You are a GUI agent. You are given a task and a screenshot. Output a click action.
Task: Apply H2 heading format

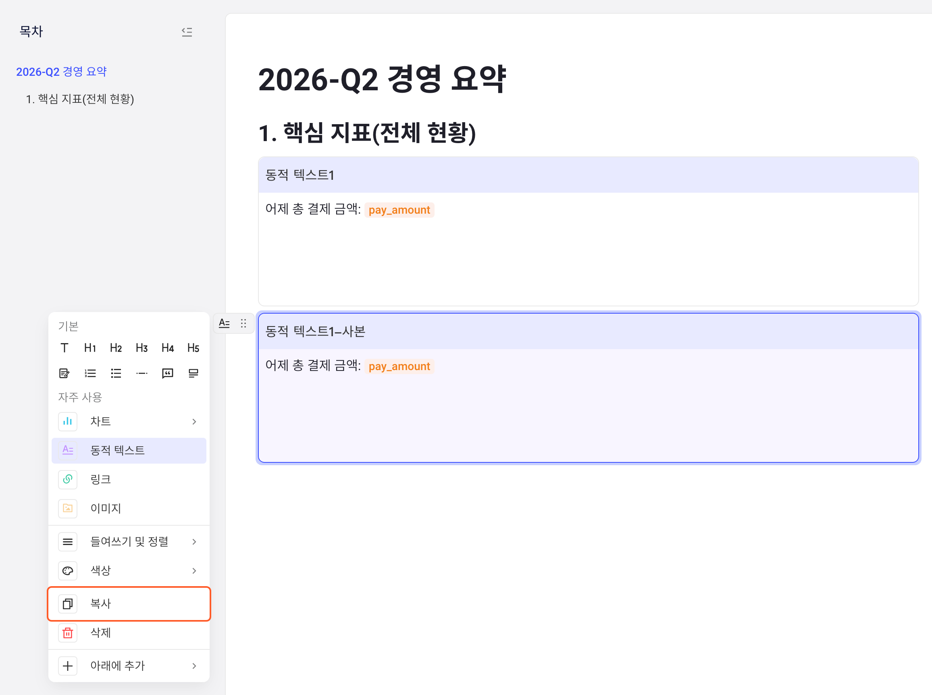pos(116,348)
